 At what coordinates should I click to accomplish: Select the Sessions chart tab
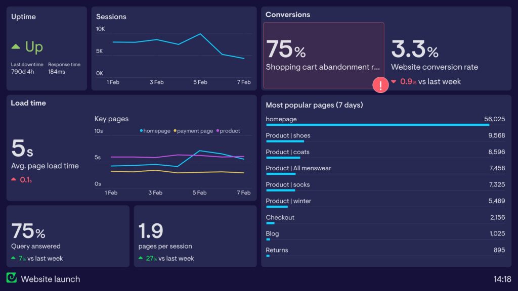coord(111,16)
